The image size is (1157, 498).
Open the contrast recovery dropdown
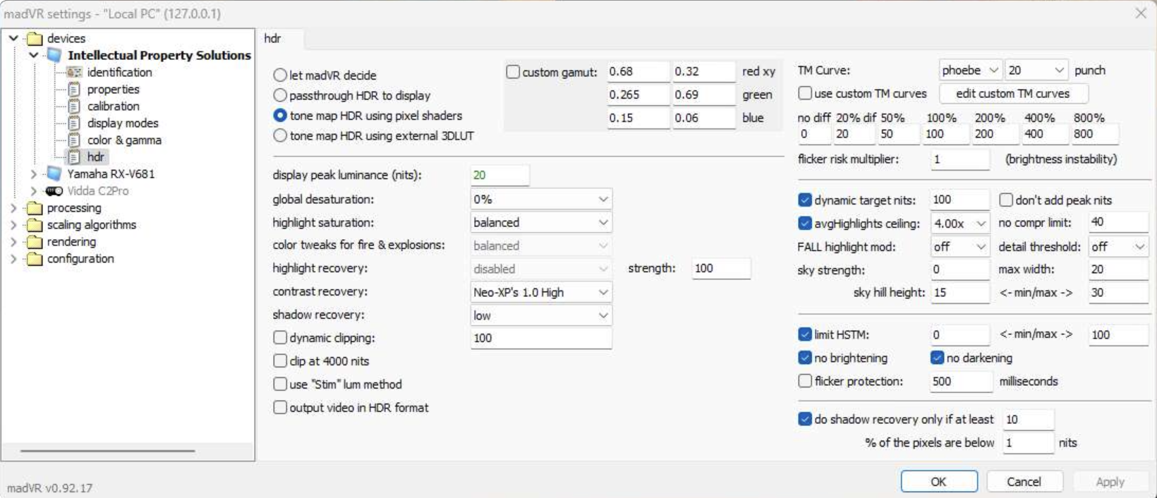pyautogui.click(x=540, y=292)
